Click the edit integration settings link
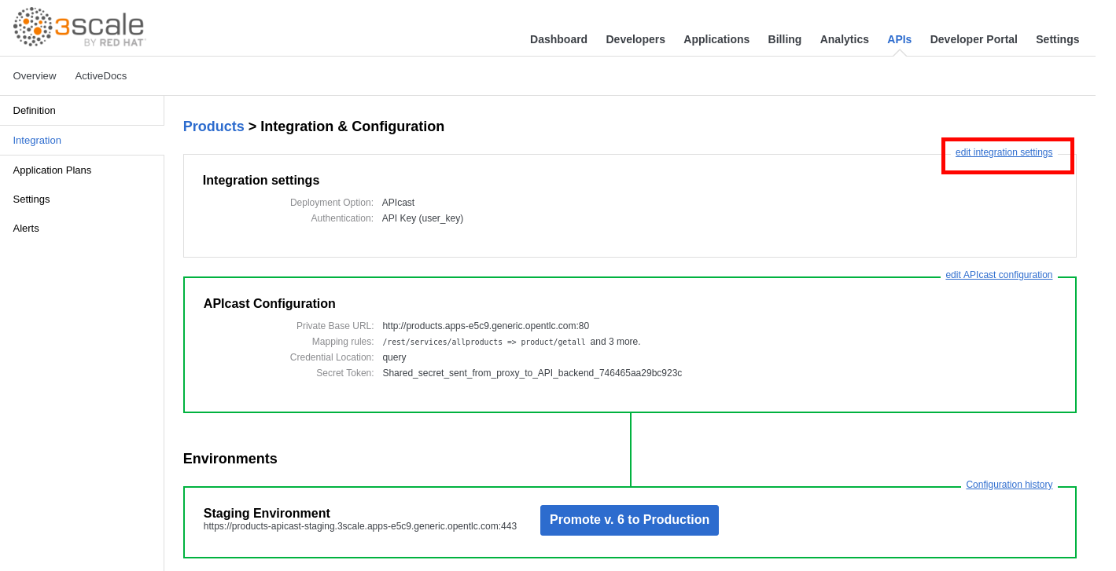This screenshot has width=1116, height=571. [1004, 152]
